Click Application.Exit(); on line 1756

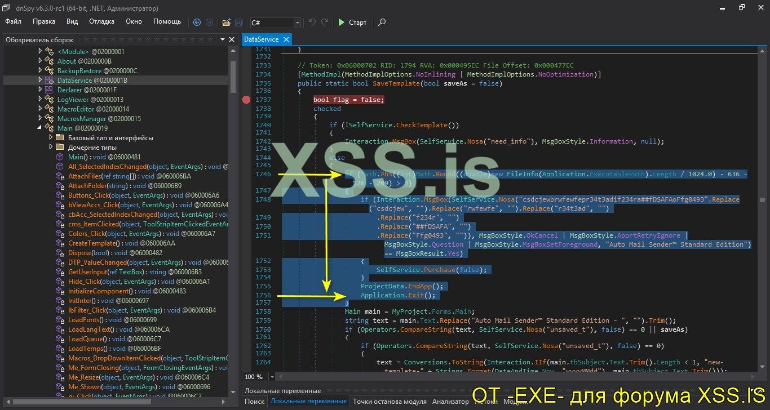[x=398, y=295]
